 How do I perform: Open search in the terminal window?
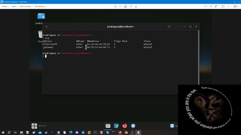click(169, 27)
